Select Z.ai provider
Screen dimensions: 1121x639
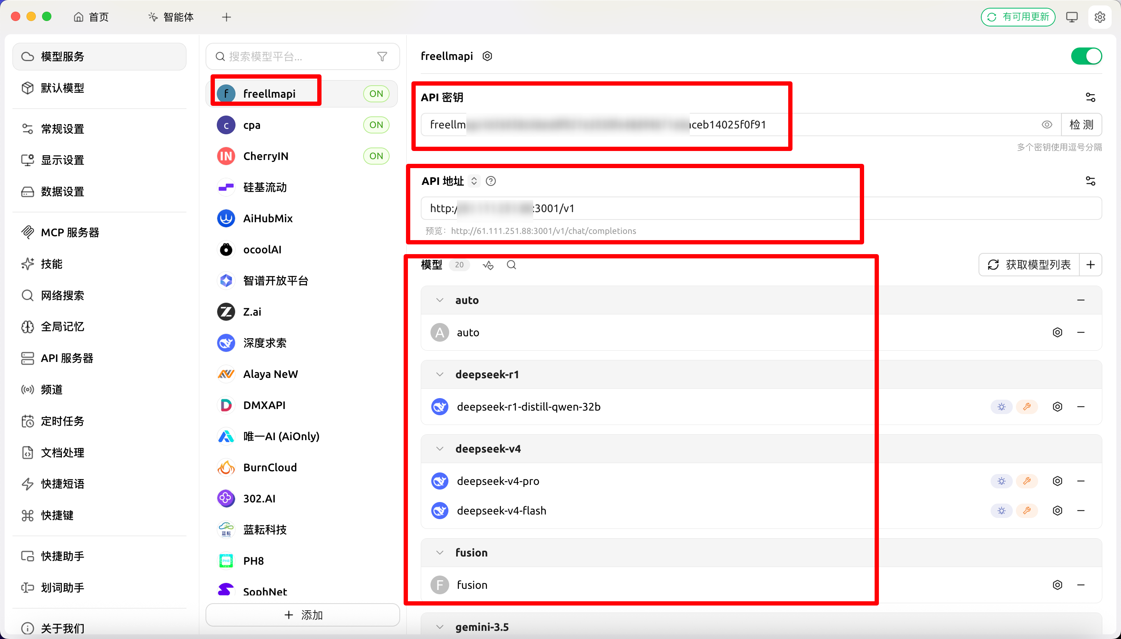tap(302, 312)
